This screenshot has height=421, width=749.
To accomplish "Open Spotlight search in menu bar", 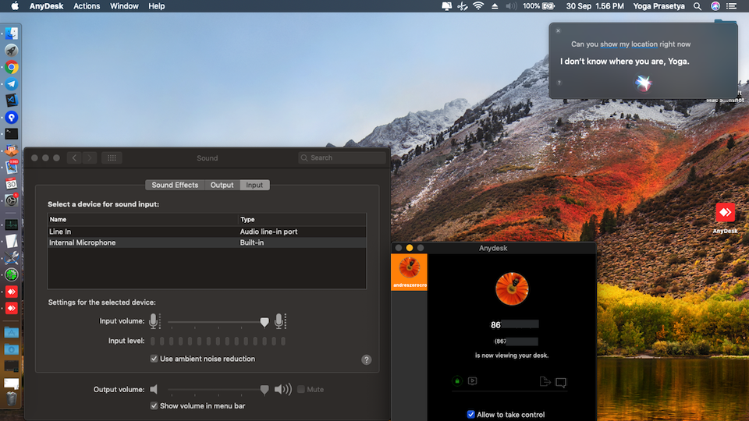I will [x=698, y=6].
